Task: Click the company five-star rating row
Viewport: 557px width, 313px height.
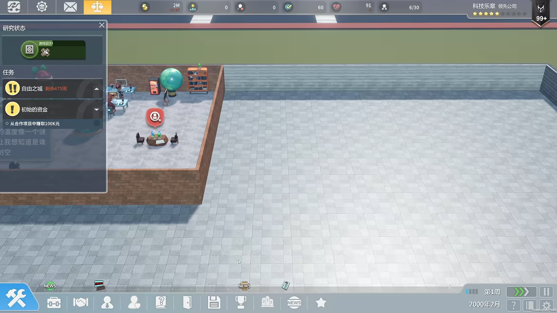Action: click(499, 14)
